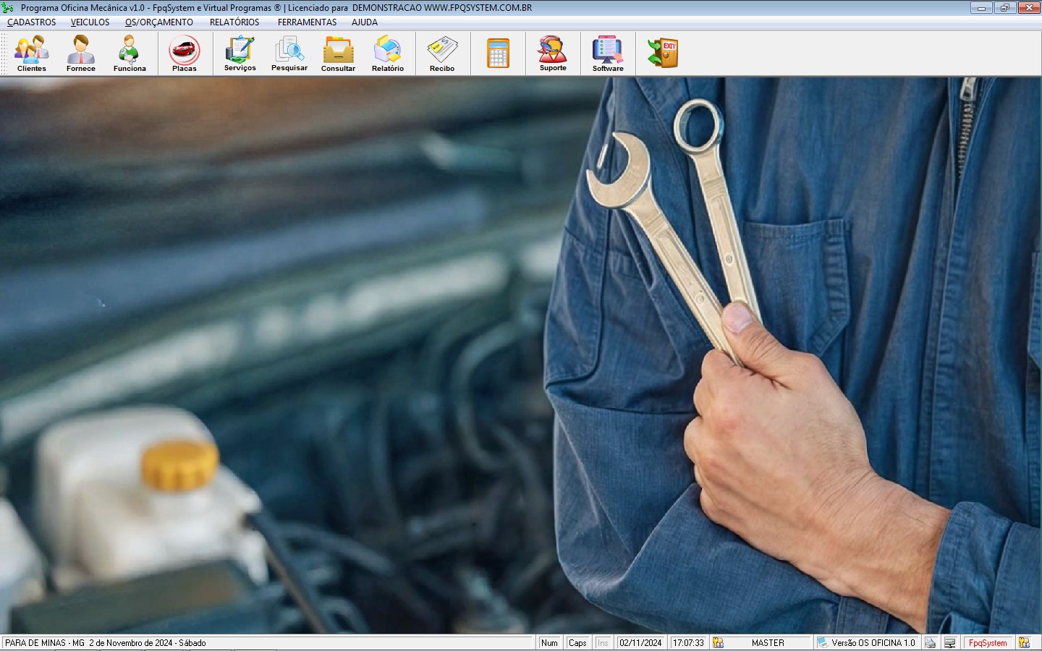Image resolution: width=1042 pixels, height=651 pixels.
Task: Open the FERRAMENTAS menu
Action: coord(308,22)
